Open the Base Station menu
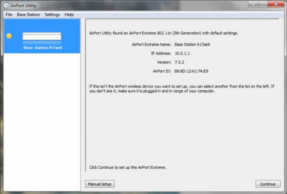Viewport: 287px width, 194px height. 28,15
